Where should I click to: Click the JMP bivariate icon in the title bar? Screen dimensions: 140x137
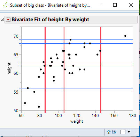(x=5, y=5)
